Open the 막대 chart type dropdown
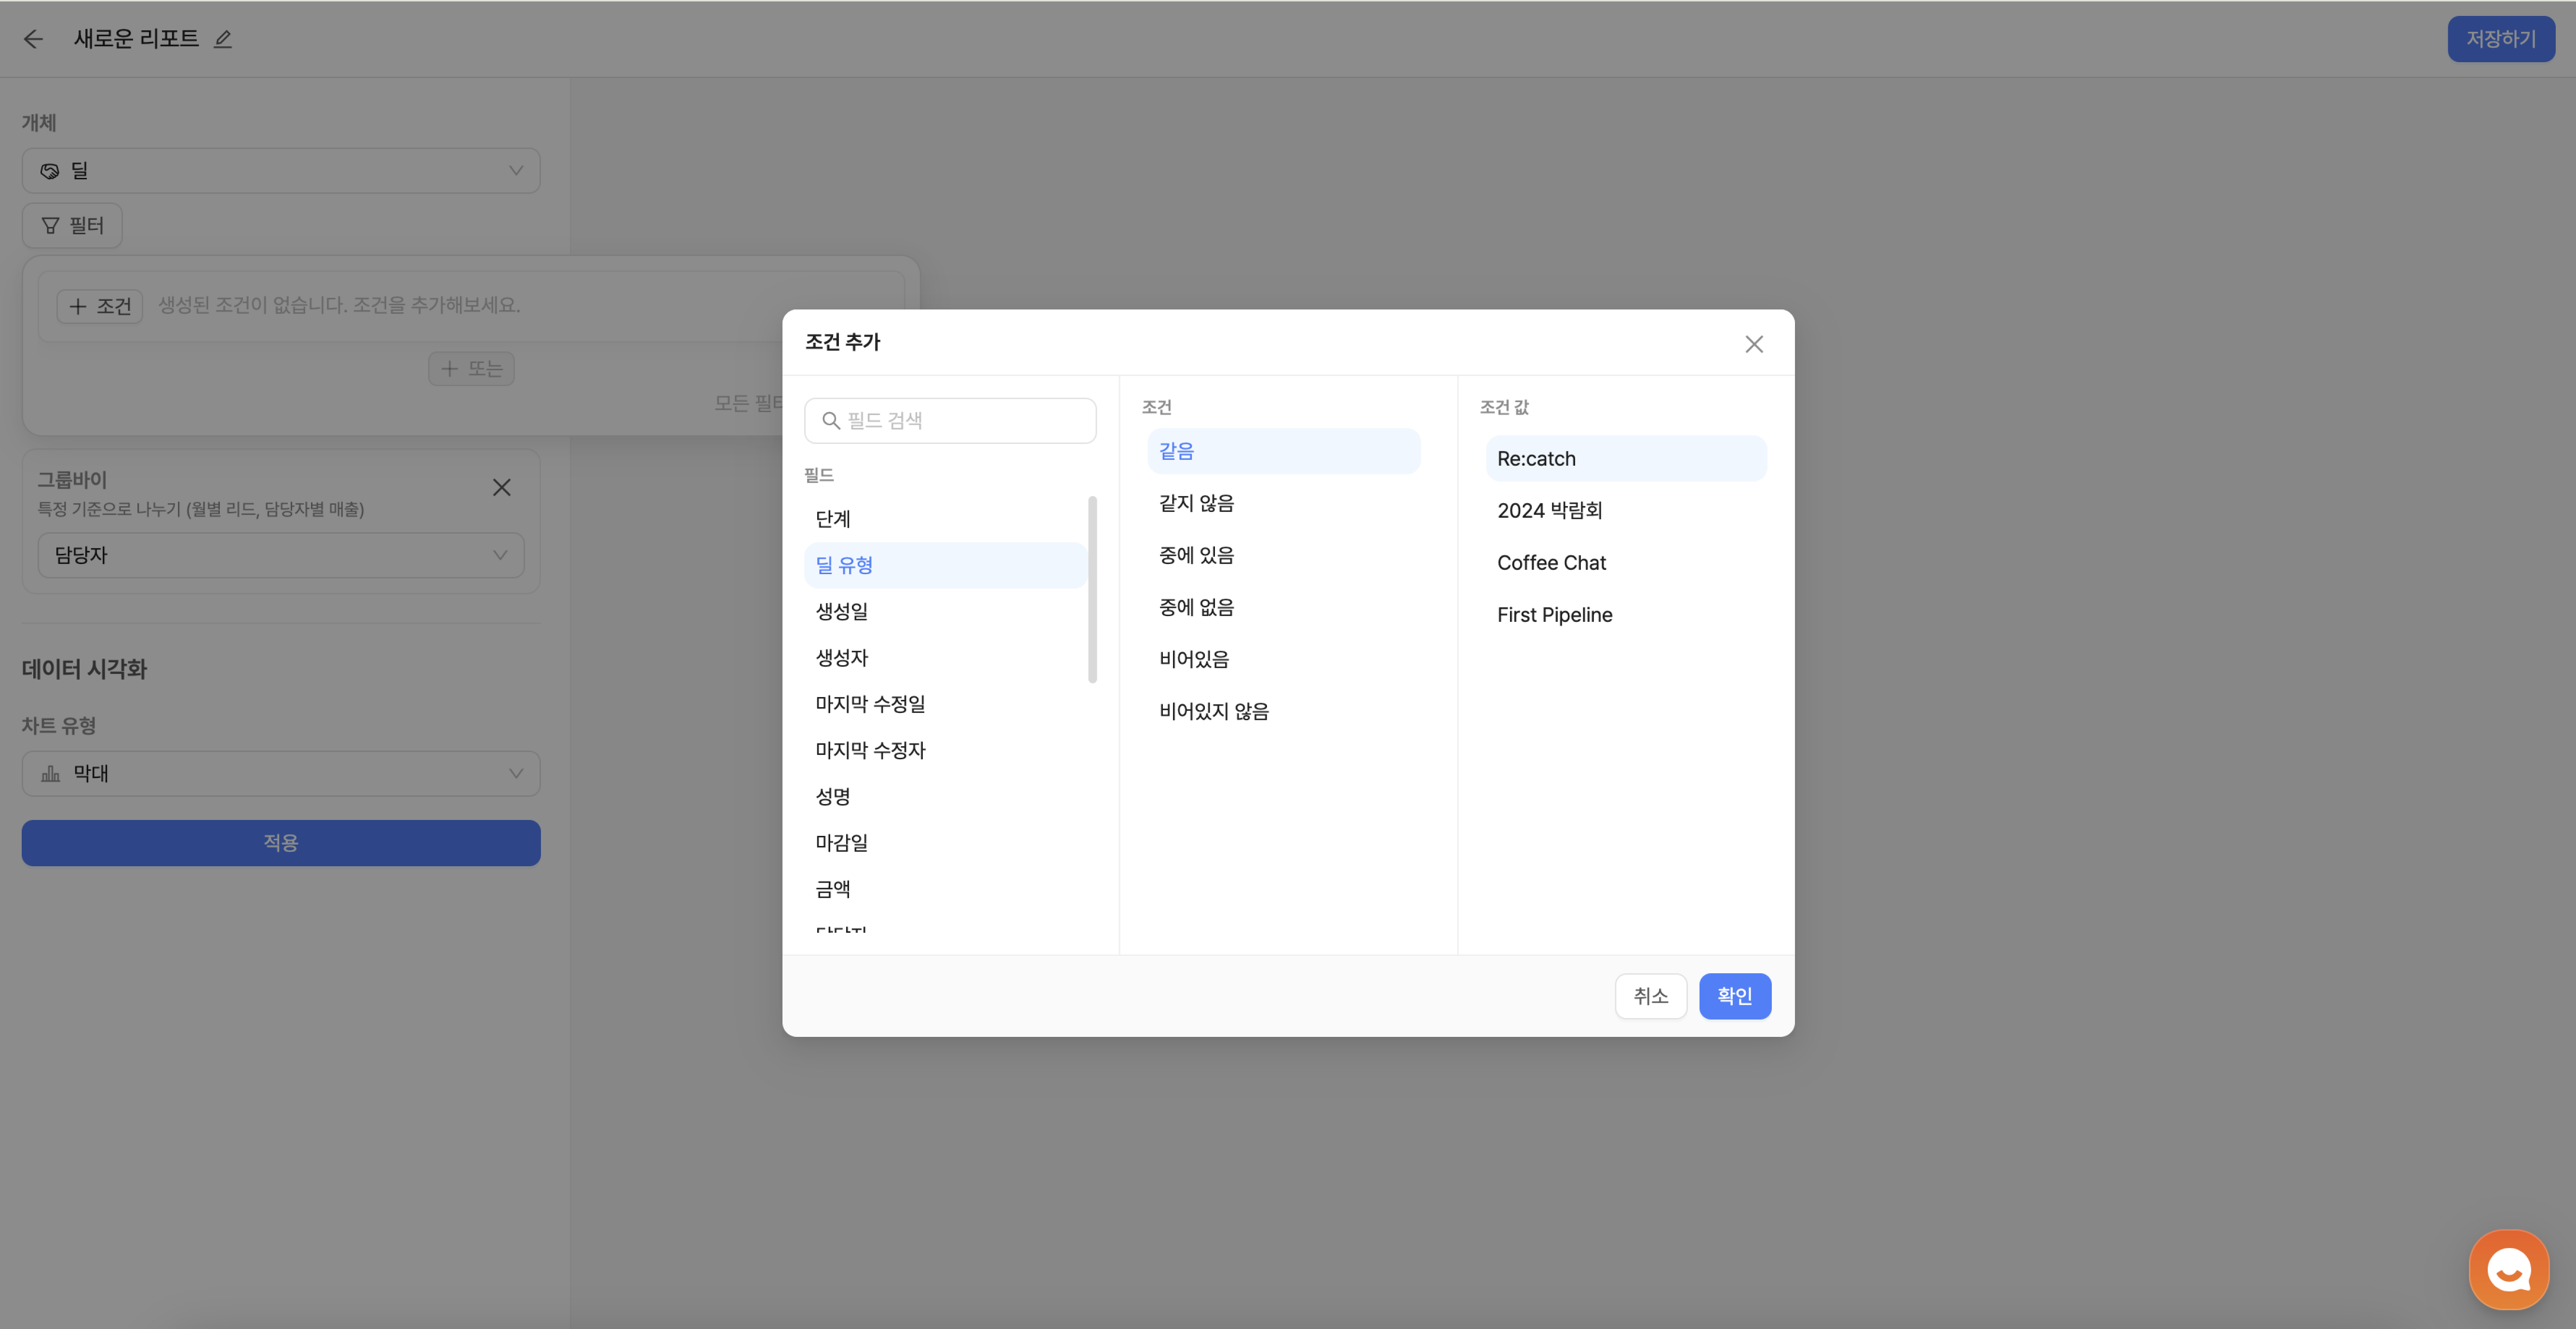Image resolution: width=2576 pixels, height=1329 pixels. 281,773
